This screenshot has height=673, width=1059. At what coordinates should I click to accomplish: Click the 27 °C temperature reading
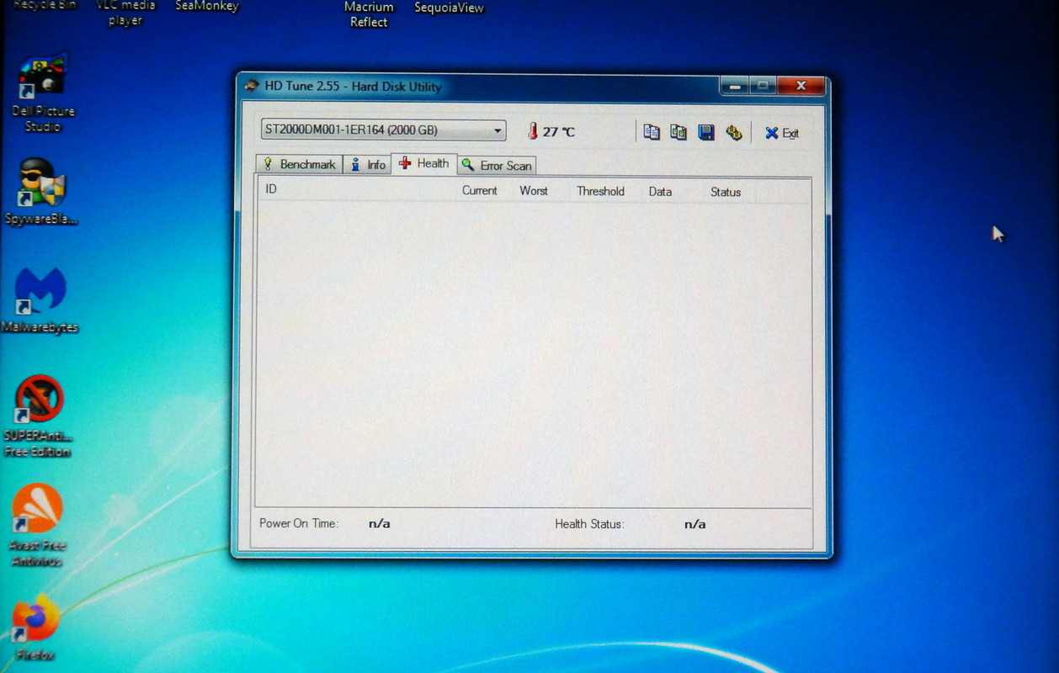click(x=558, y=132)
